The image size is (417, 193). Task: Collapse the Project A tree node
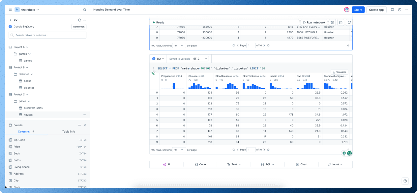pyautogui.click(x=27, y=47)
